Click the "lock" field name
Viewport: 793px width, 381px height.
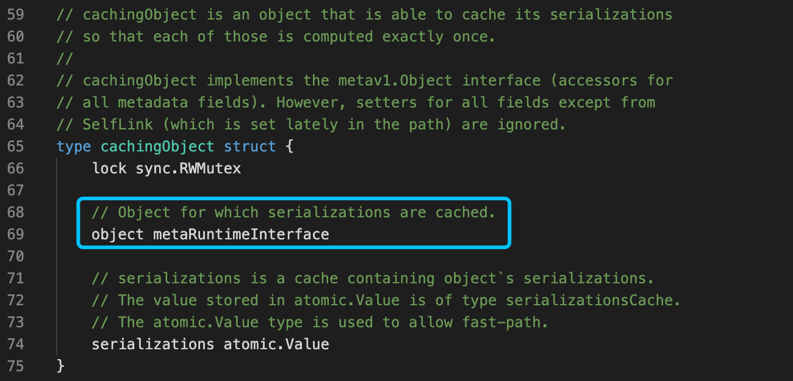(x=109, y=169)
